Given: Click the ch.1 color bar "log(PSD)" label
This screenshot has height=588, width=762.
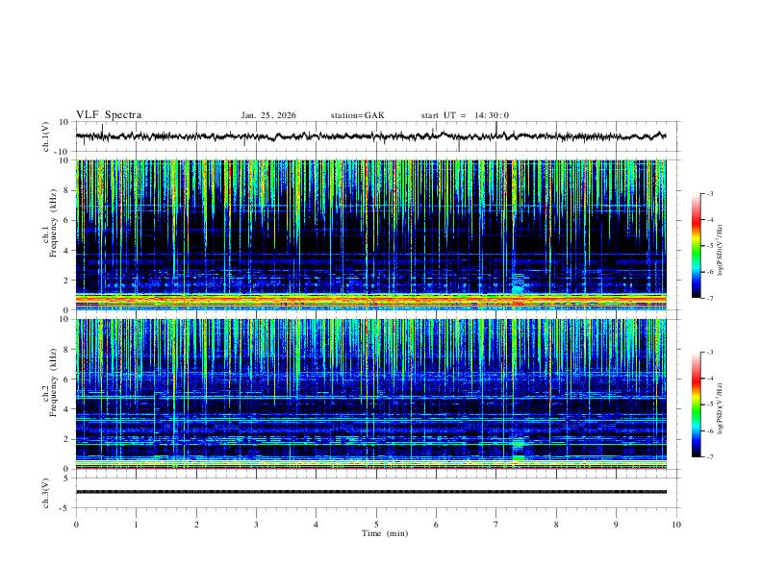Looking at the screenshot, I should 721,250.
